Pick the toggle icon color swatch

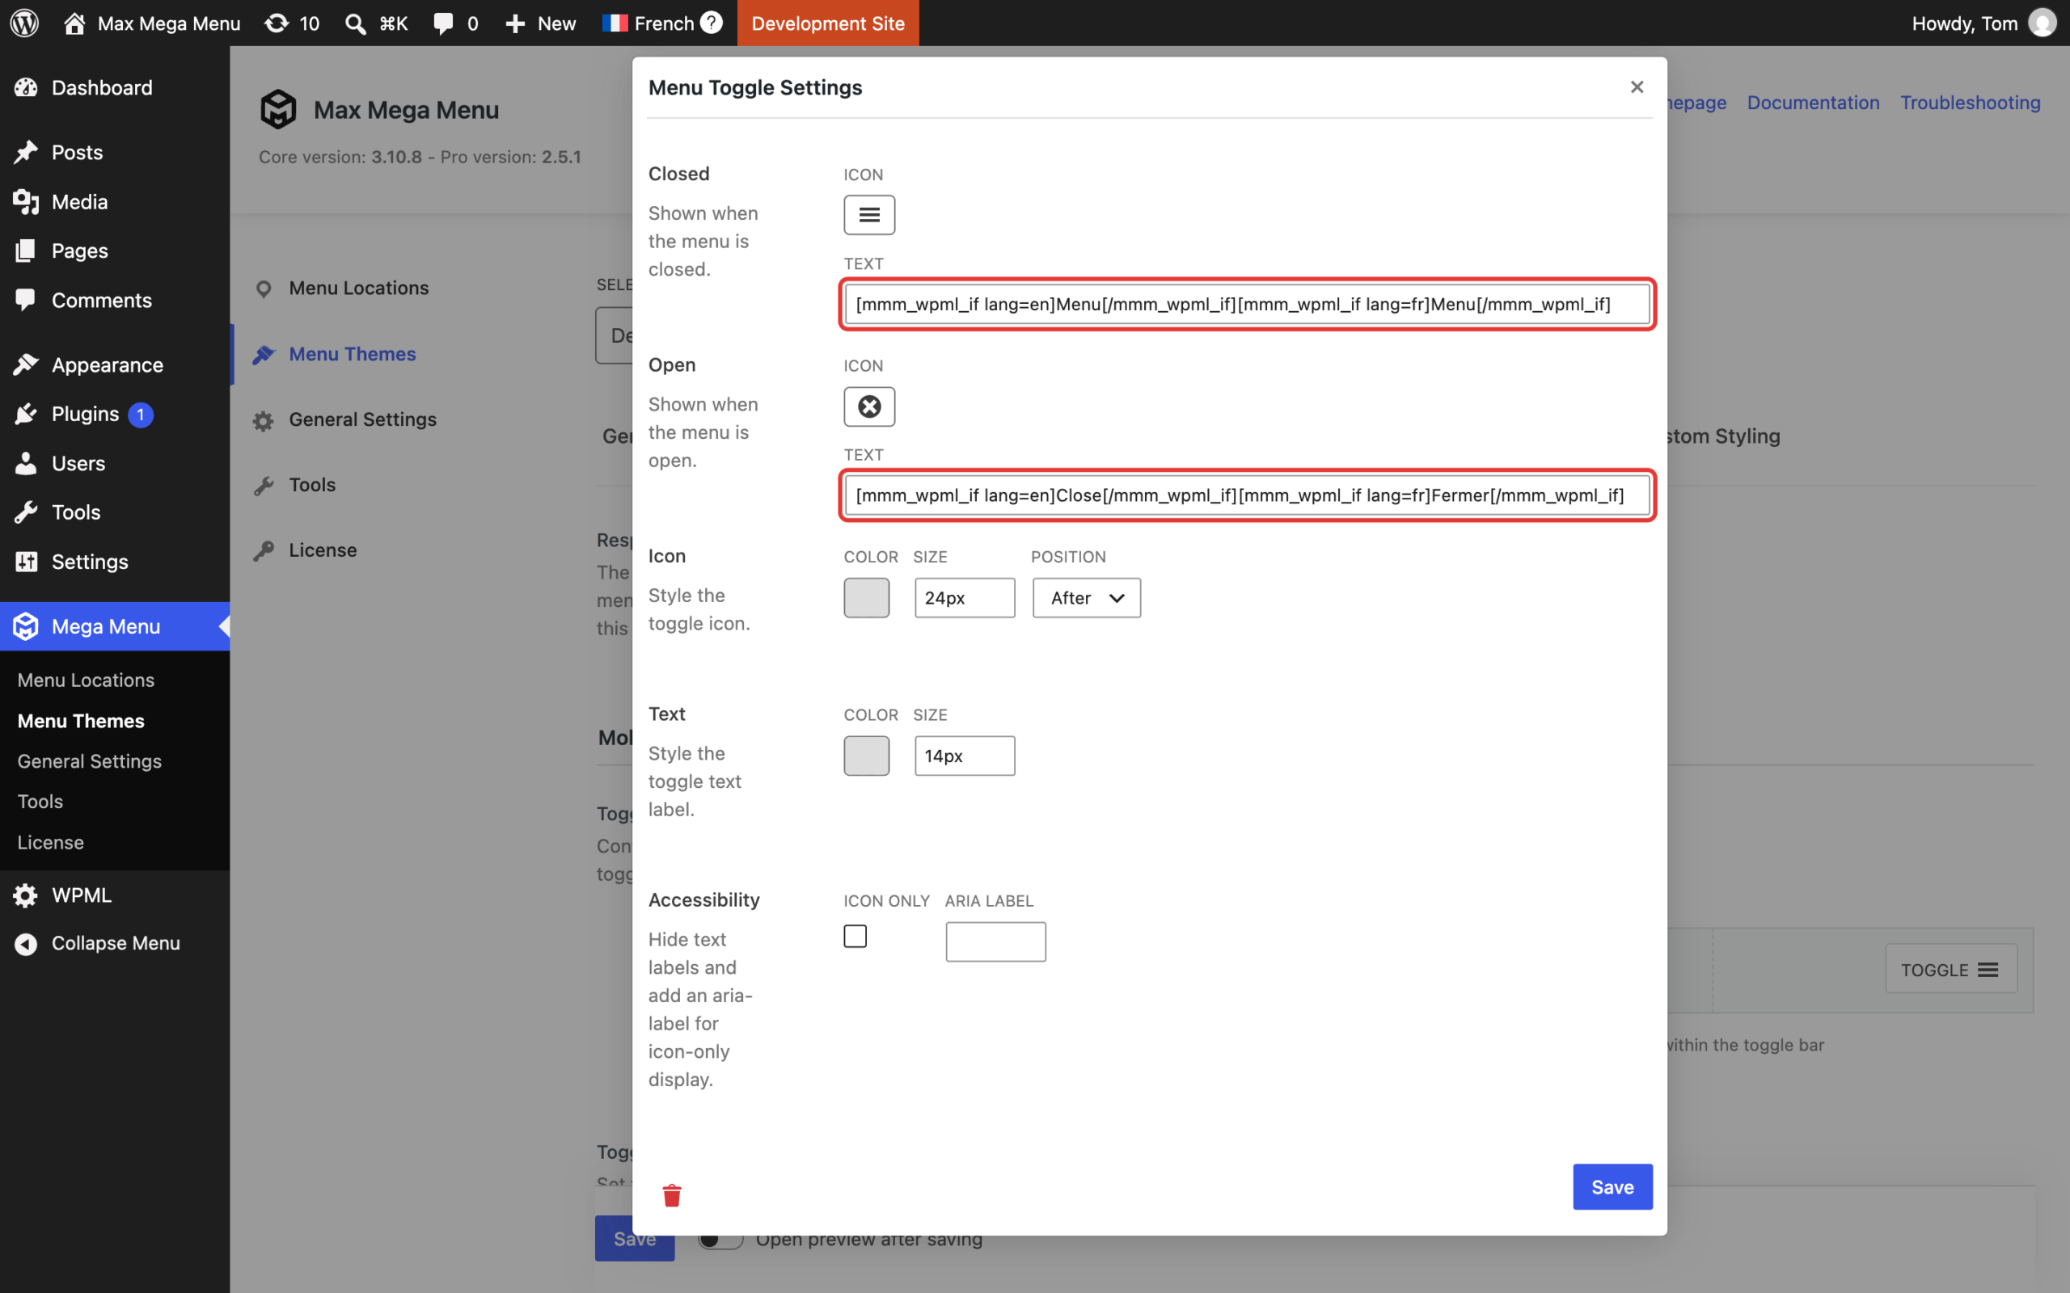coord(867,598)
